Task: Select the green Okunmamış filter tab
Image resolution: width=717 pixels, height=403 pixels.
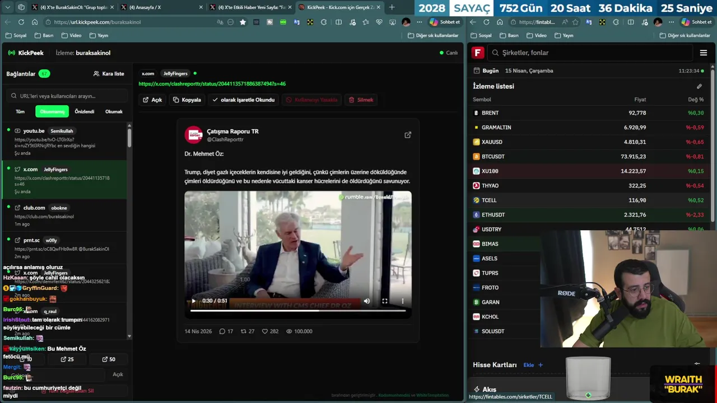Action: pos(52,111)
